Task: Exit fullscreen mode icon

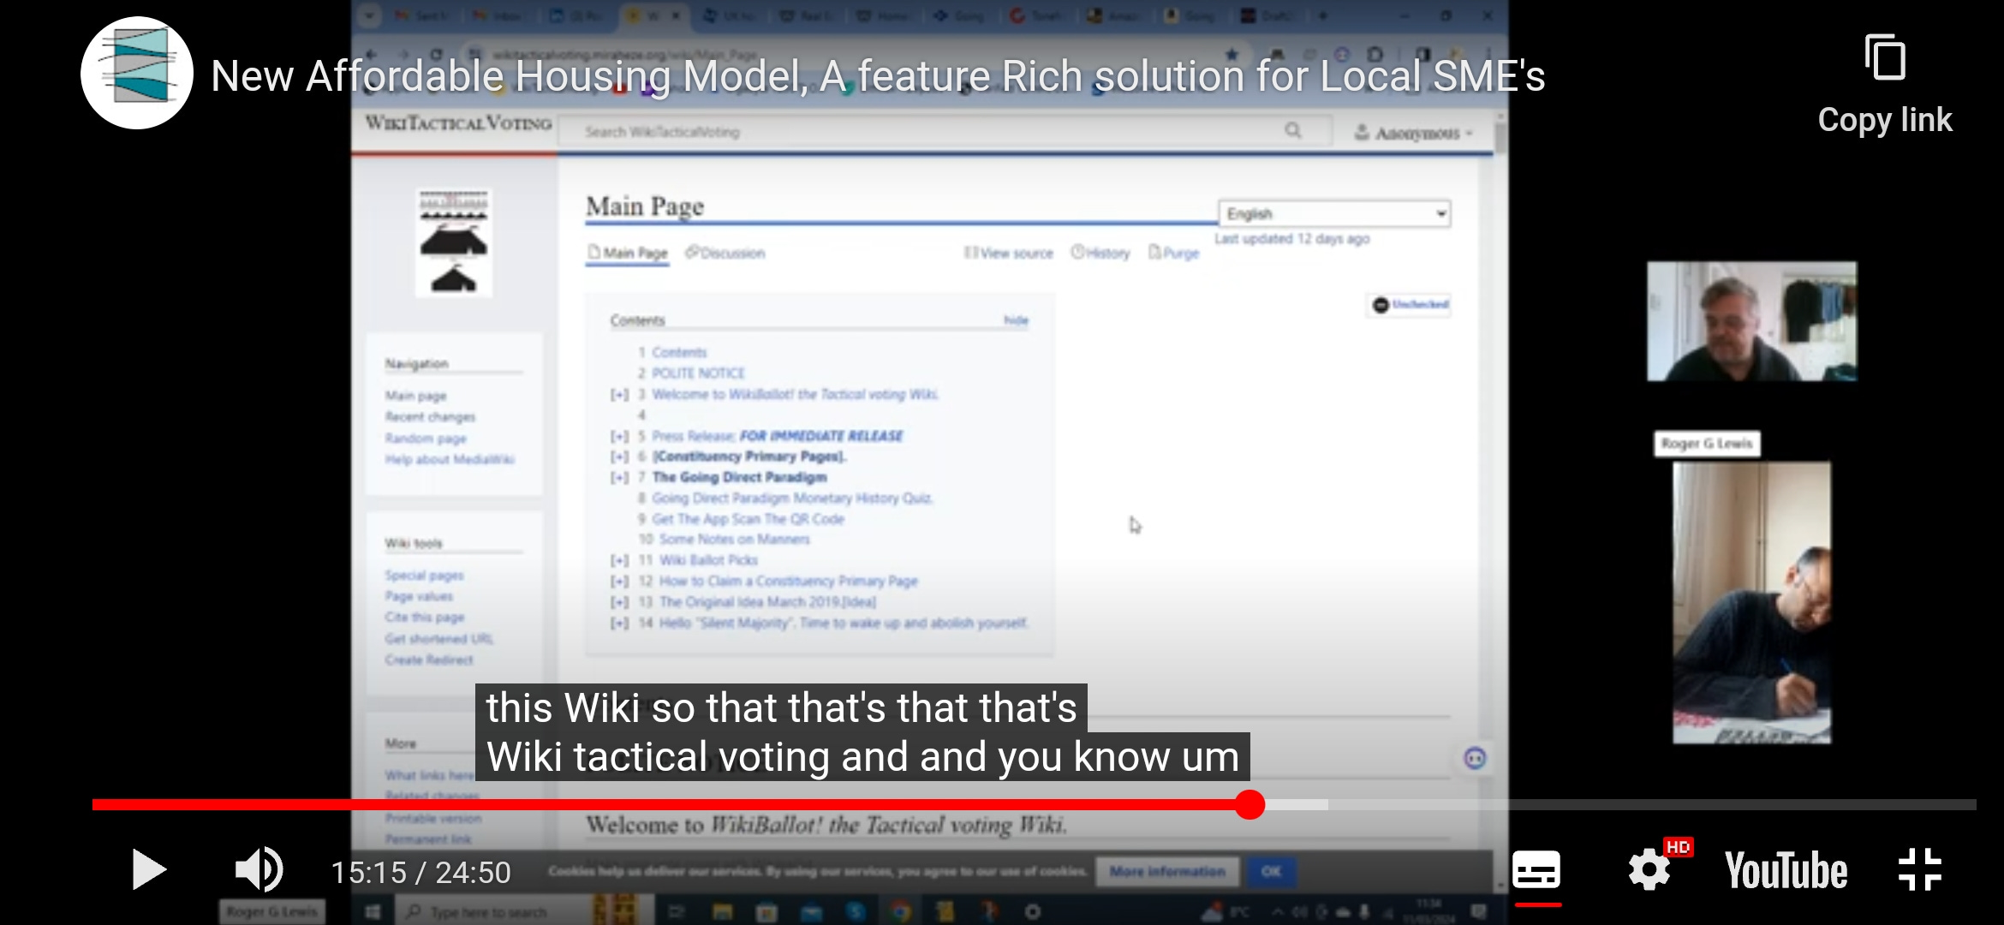Action: pos(1920,870)
